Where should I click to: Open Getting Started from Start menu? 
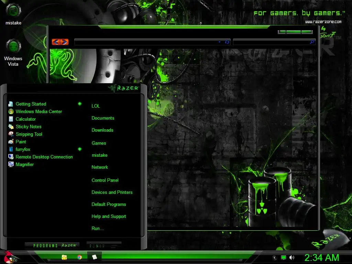[31, 104]
